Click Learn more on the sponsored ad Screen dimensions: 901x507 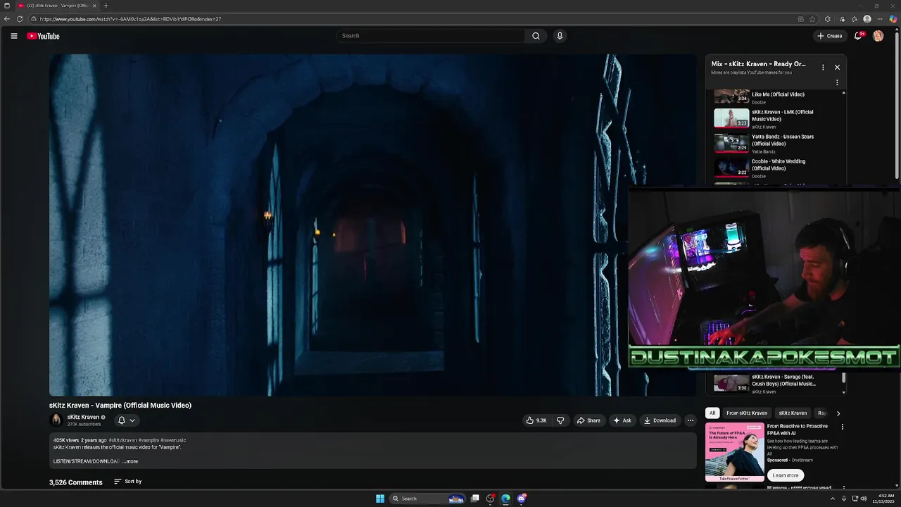[x=786, y=475]
